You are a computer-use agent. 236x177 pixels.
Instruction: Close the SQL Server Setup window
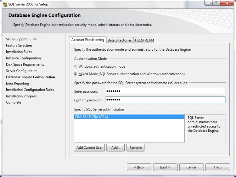227,3
